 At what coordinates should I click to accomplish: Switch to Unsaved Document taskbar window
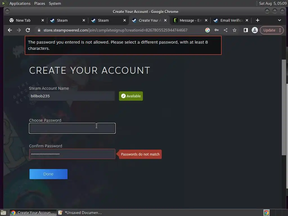[x=80, y=213]
